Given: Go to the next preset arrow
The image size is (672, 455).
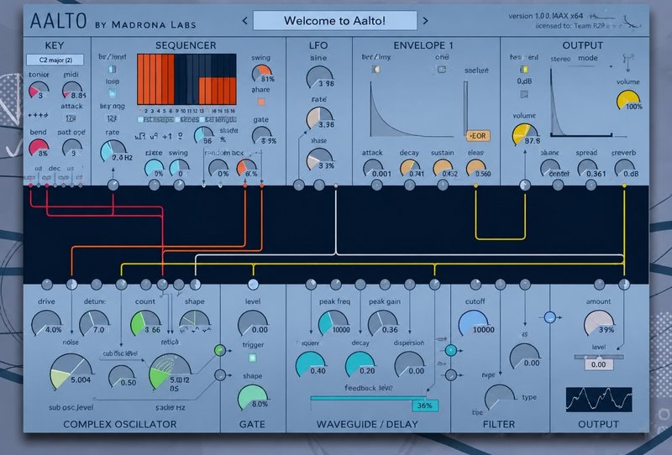Looking at the screenshot, I should pos(425,20).
